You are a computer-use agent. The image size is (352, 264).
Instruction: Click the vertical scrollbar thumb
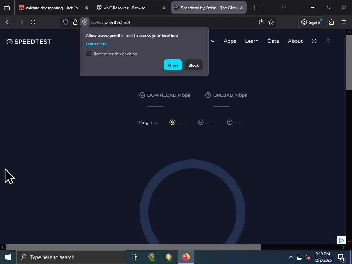click(349, 62)
